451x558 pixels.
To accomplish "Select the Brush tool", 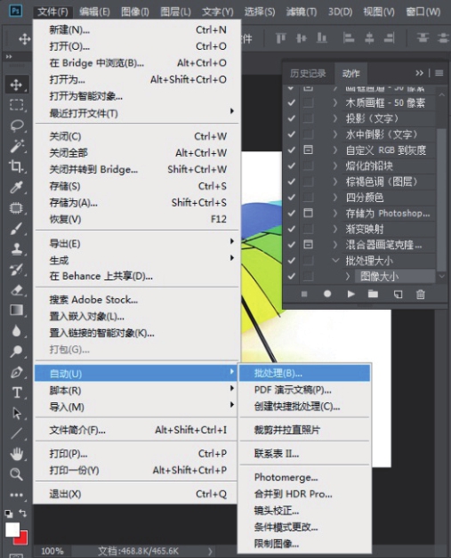I will [x=16, y=228].
